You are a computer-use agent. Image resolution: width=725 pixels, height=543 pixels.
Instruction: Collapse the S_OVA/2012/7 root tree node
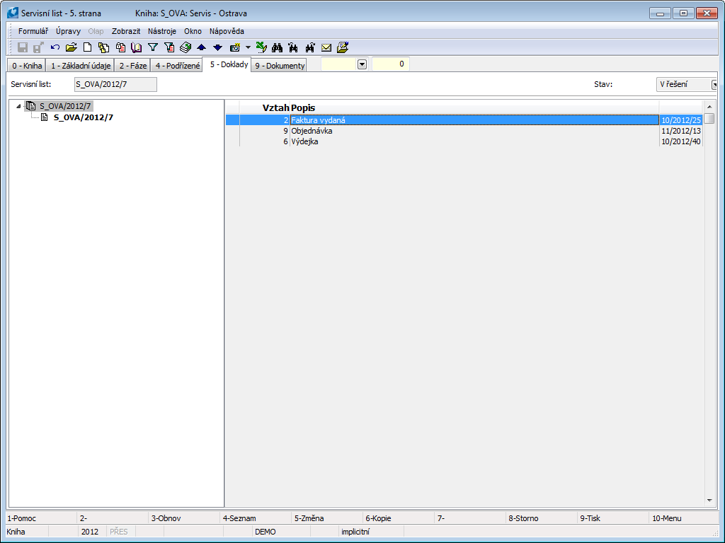click(x=18, y=106)
